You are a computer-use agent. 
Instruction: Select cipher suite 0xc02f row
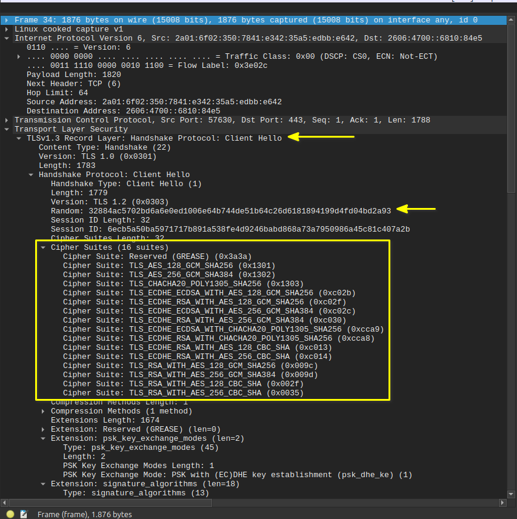click(204, 302)
